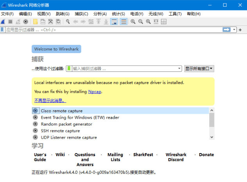Focus the display filter input field

(x=113, y=30)
